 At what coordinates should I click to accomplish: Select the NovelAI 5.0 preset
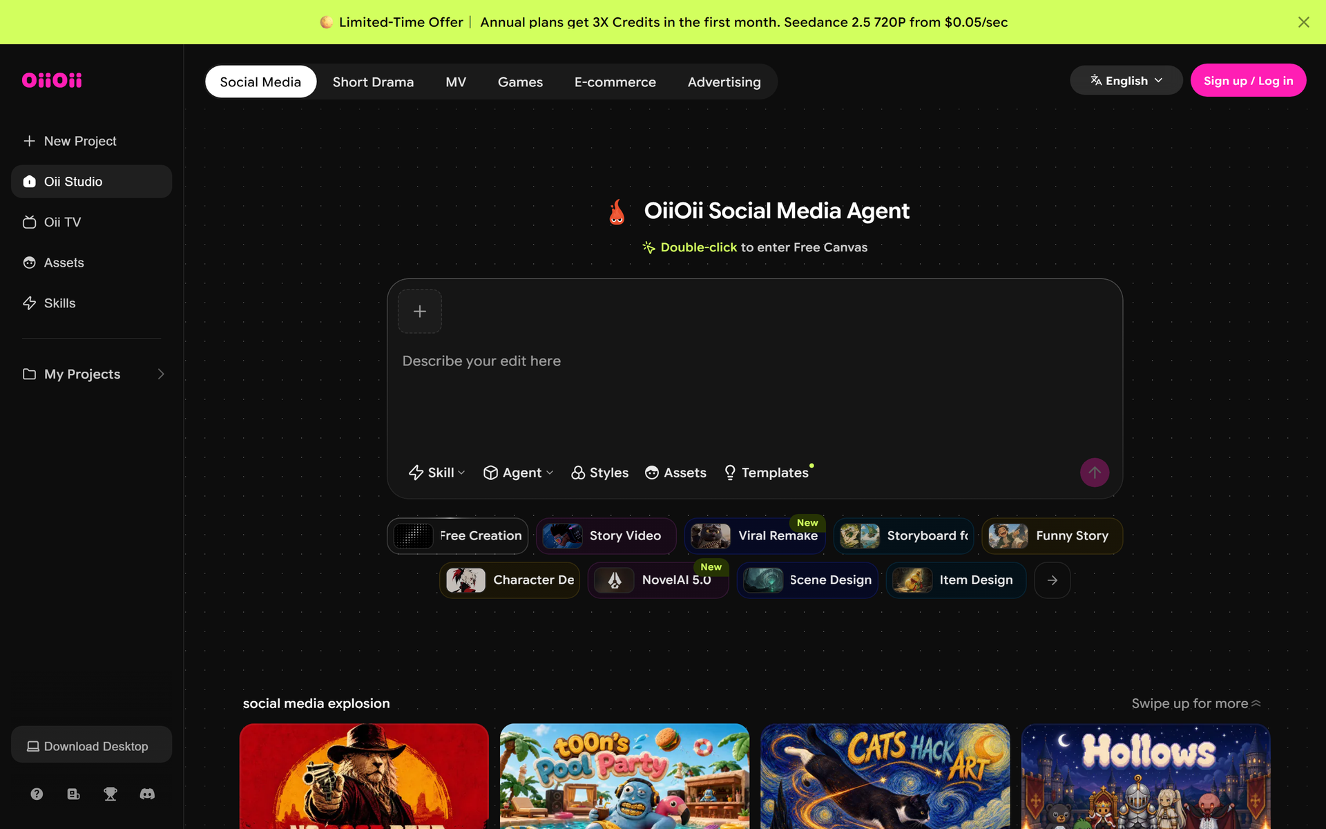658,580
